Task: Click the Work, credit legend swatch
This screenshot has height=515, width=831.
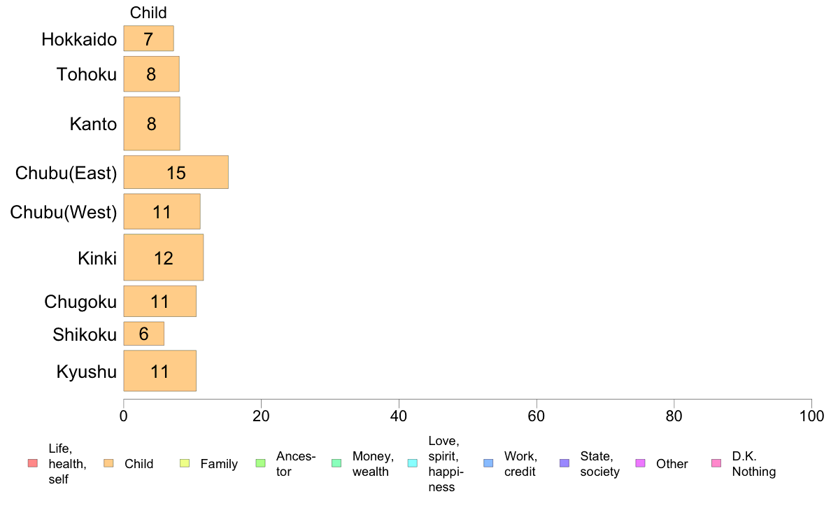Action: [x=488, y=463]
